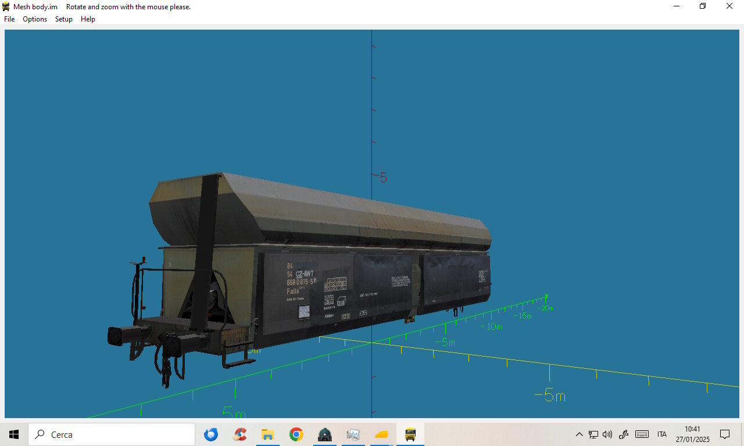Viewport: 744px width, 446px height.
Task: Select the yellow bus mesh viewer taskbar icon
Action: pyautogui.click(x=410, y=434)
